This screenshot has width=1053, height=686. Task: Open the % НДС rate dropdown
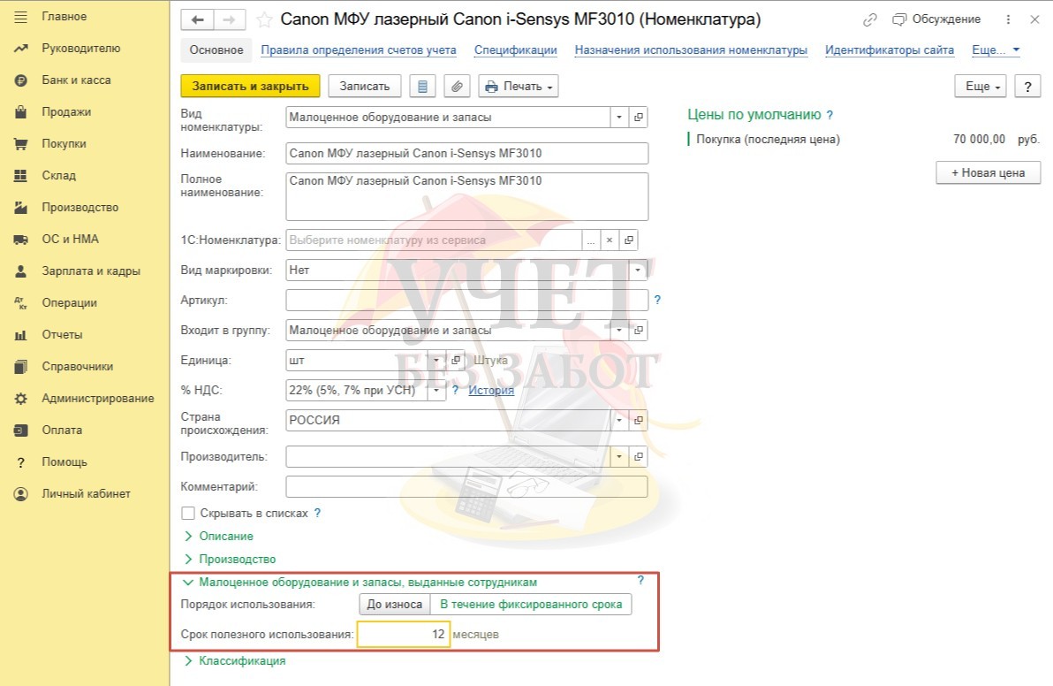point(437,390)
